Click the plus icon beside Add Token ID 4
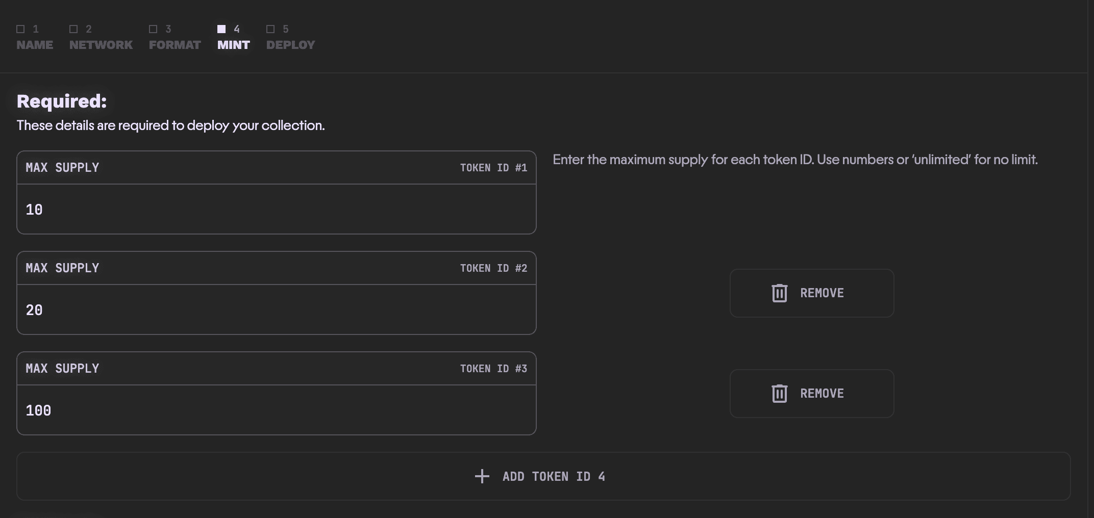Viewport: 1094px width, 518px height. 482,477
